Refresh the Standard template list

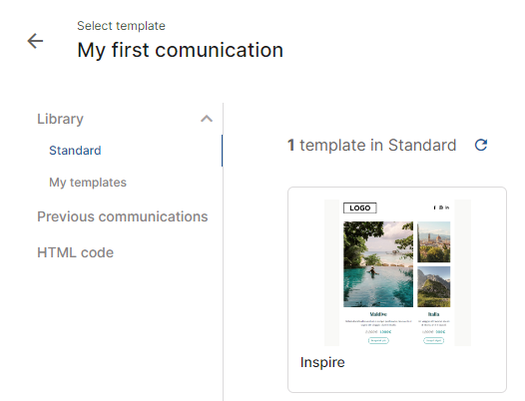481,145
